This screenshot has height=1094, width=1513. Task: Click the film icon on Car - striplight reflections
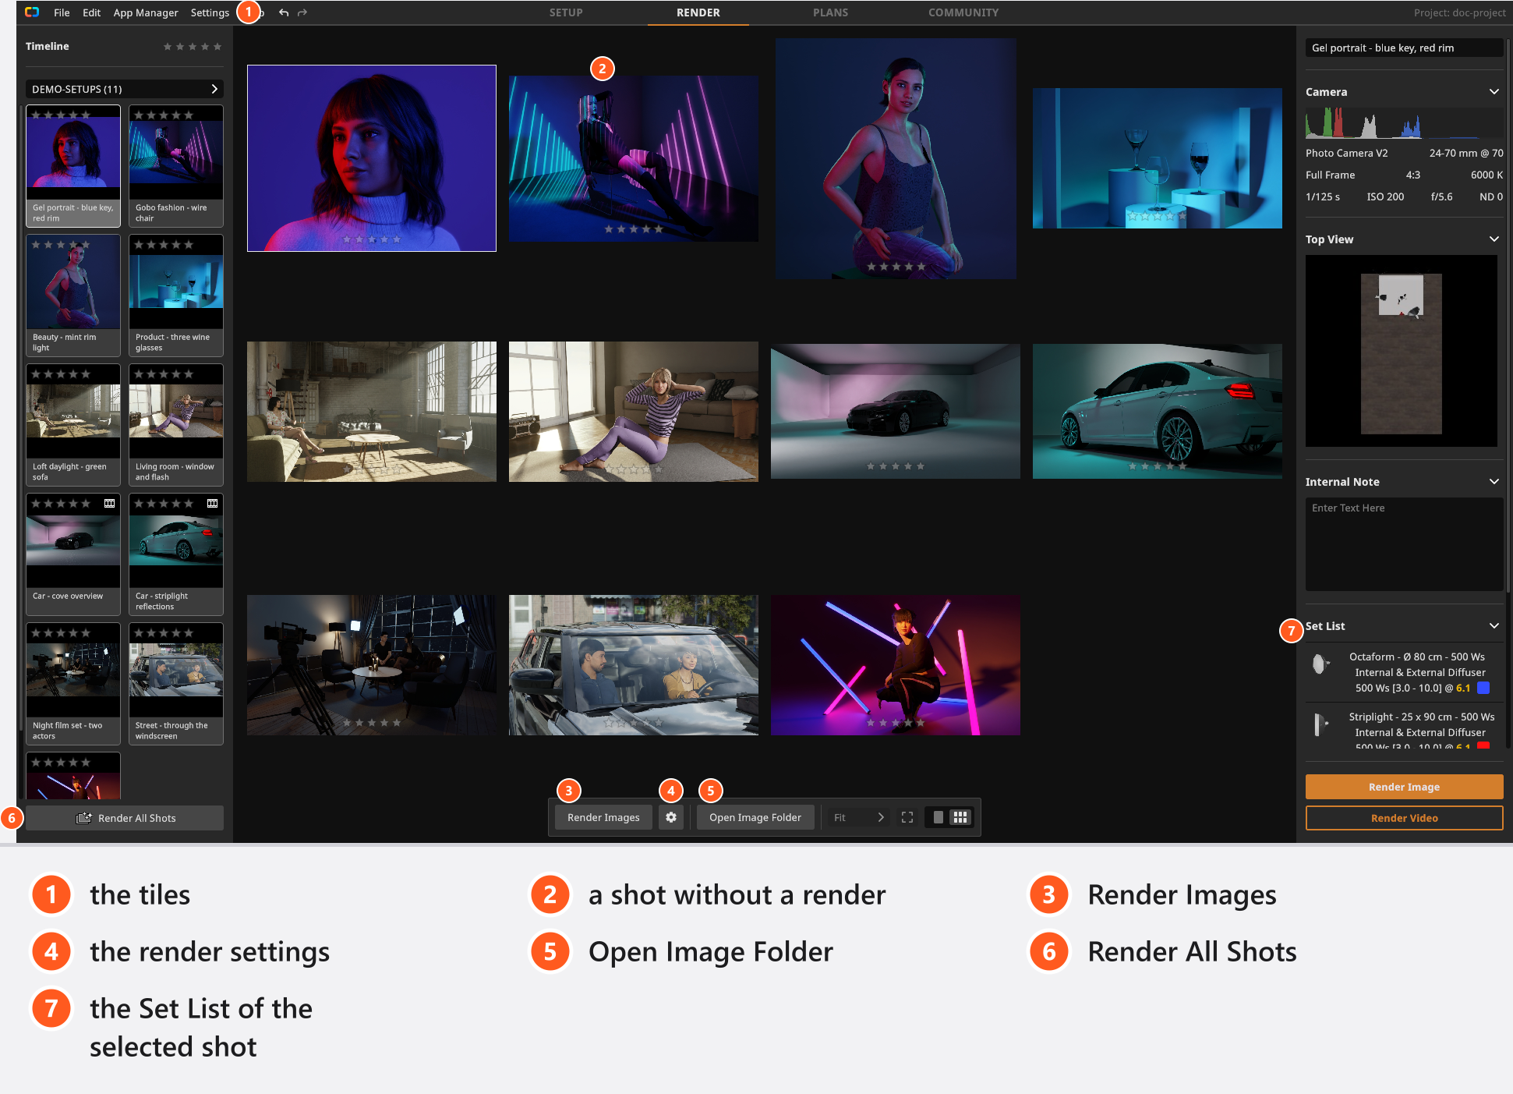click(x=212, y=504)
